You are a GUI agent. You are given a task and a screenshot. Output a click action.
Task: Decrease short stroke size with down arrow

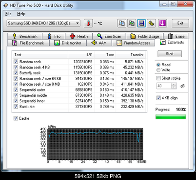coord(174,88)
